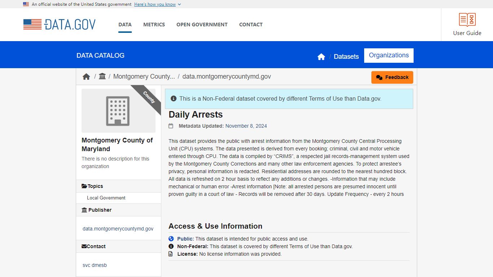The image size is (493, 277).
Task: Click the white home icon in blue bar
Action: coord(321,57)
